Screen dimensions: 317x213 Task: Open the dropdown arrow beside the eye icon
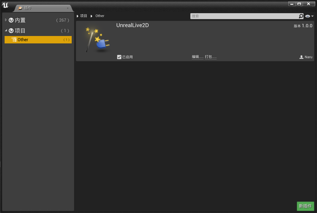coord(312,16)
